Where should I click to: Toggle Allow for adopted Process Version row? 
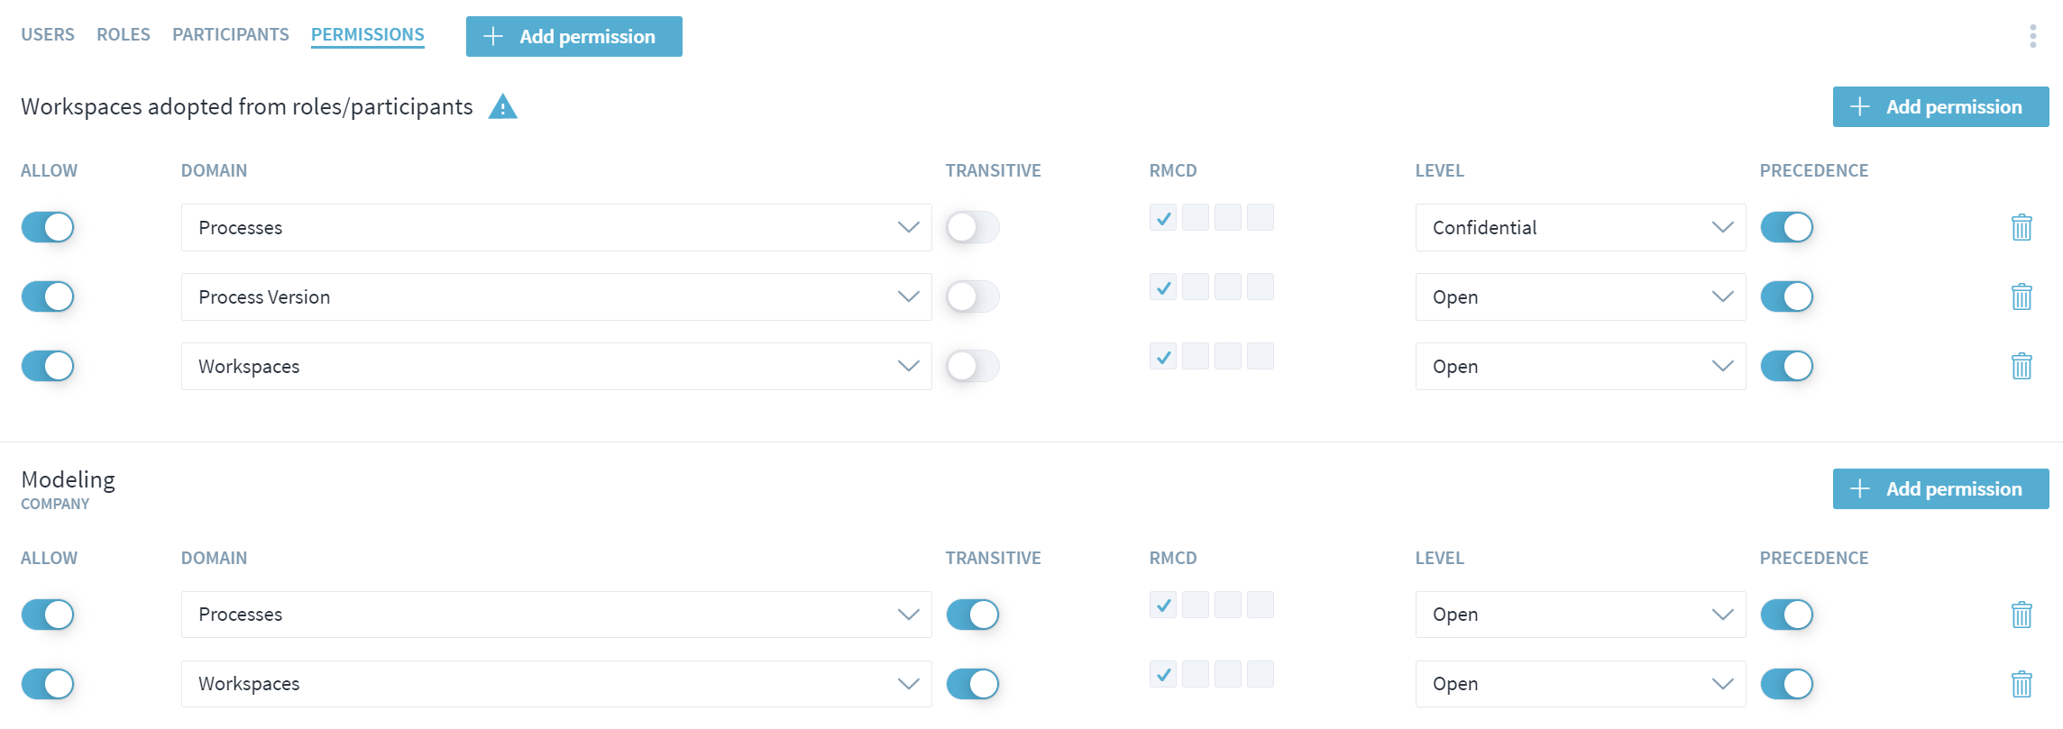tap(48, 296)
